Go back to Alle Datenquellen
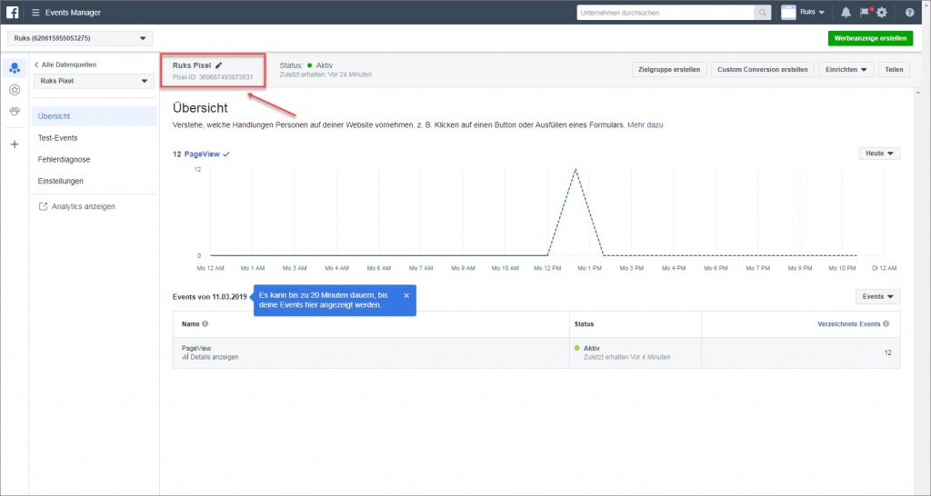 [65, 64]
